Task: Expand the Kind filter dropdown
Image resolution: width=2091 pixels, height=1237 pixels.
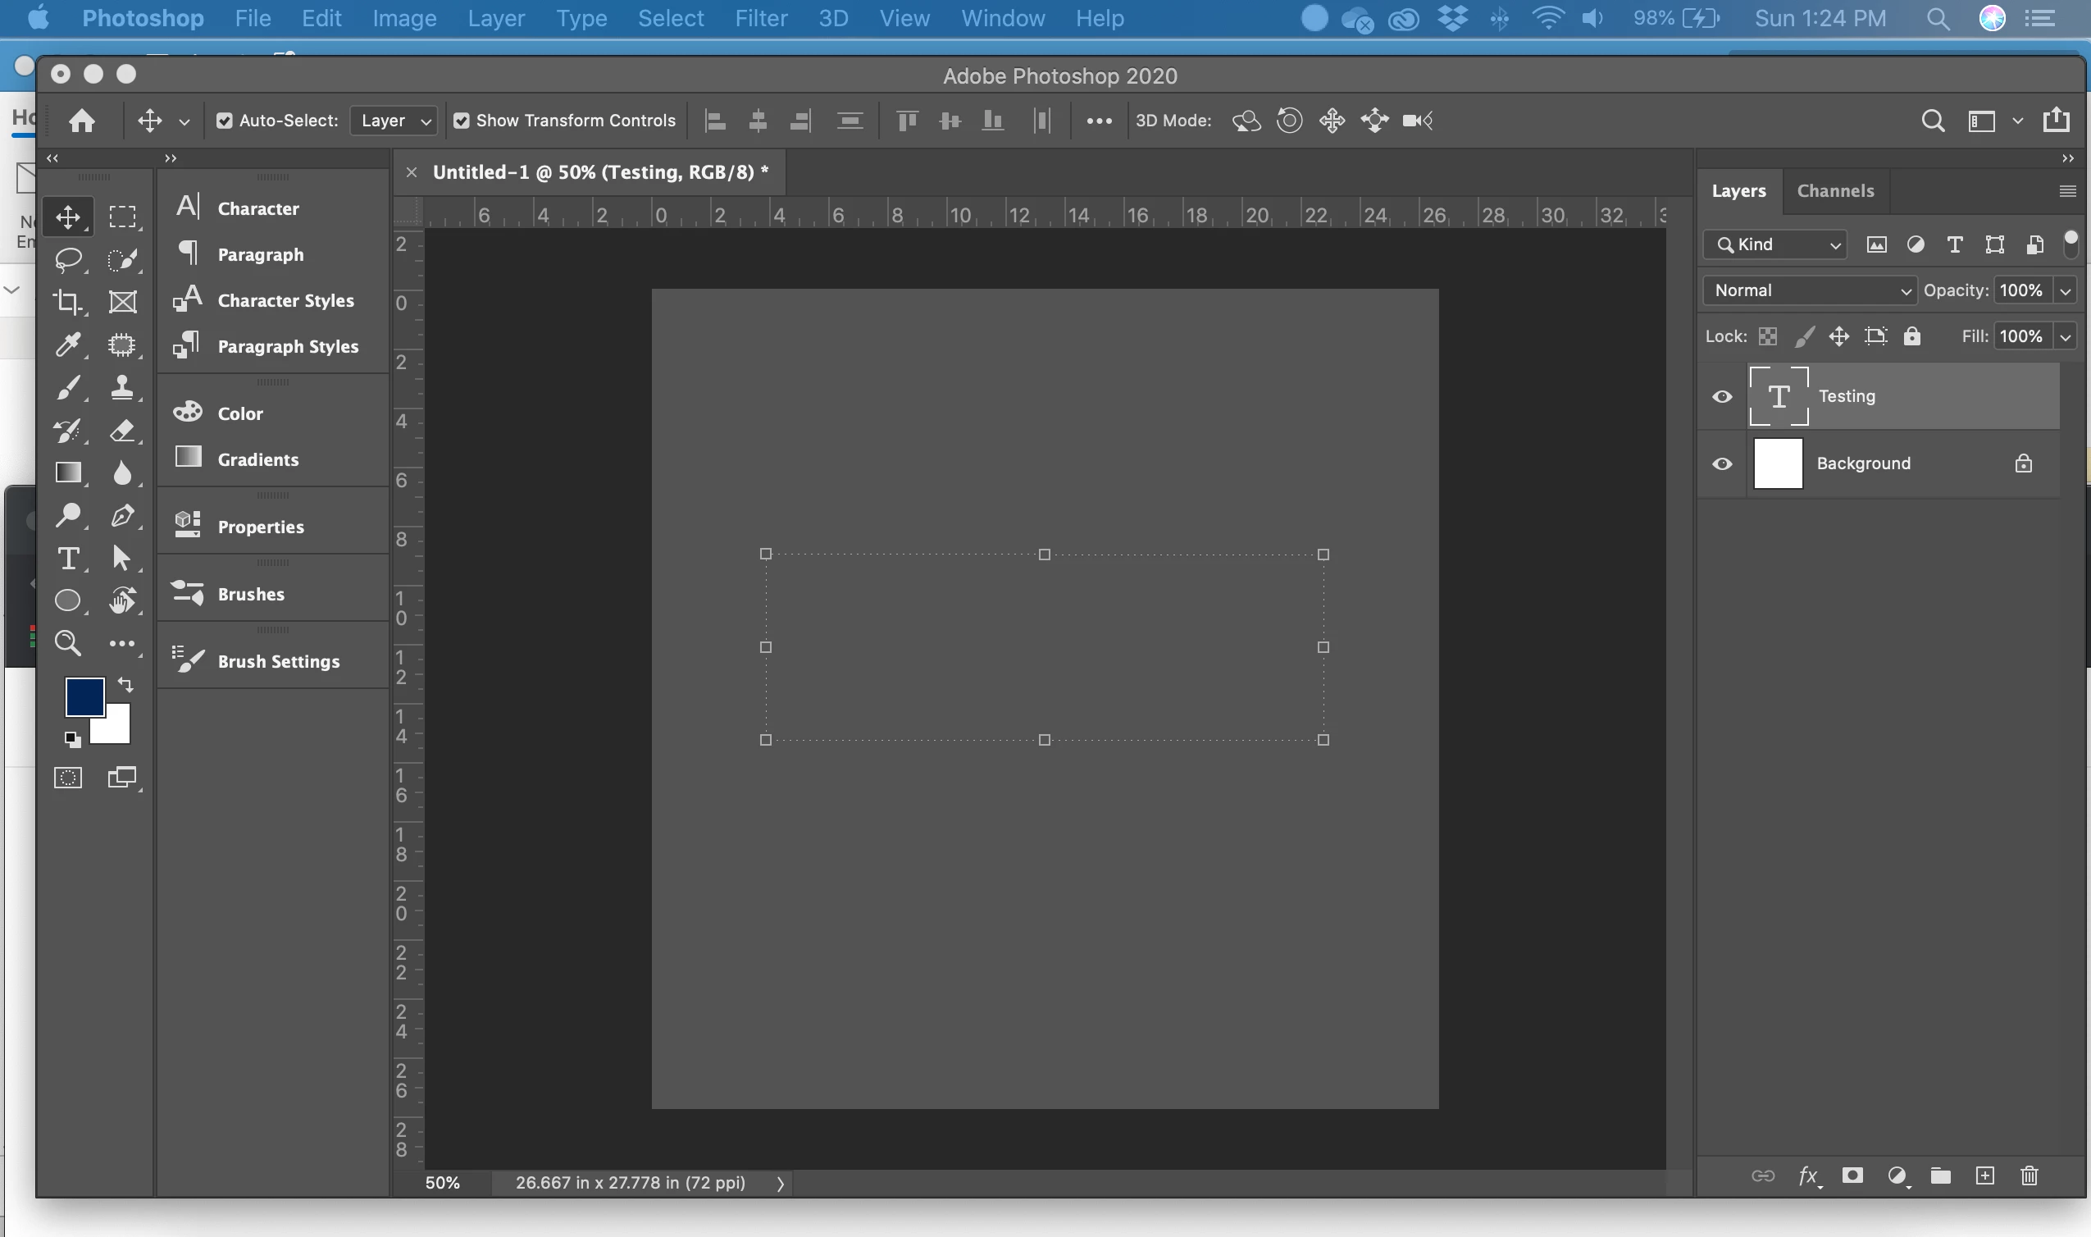Action: click(x=1775, y=244)
